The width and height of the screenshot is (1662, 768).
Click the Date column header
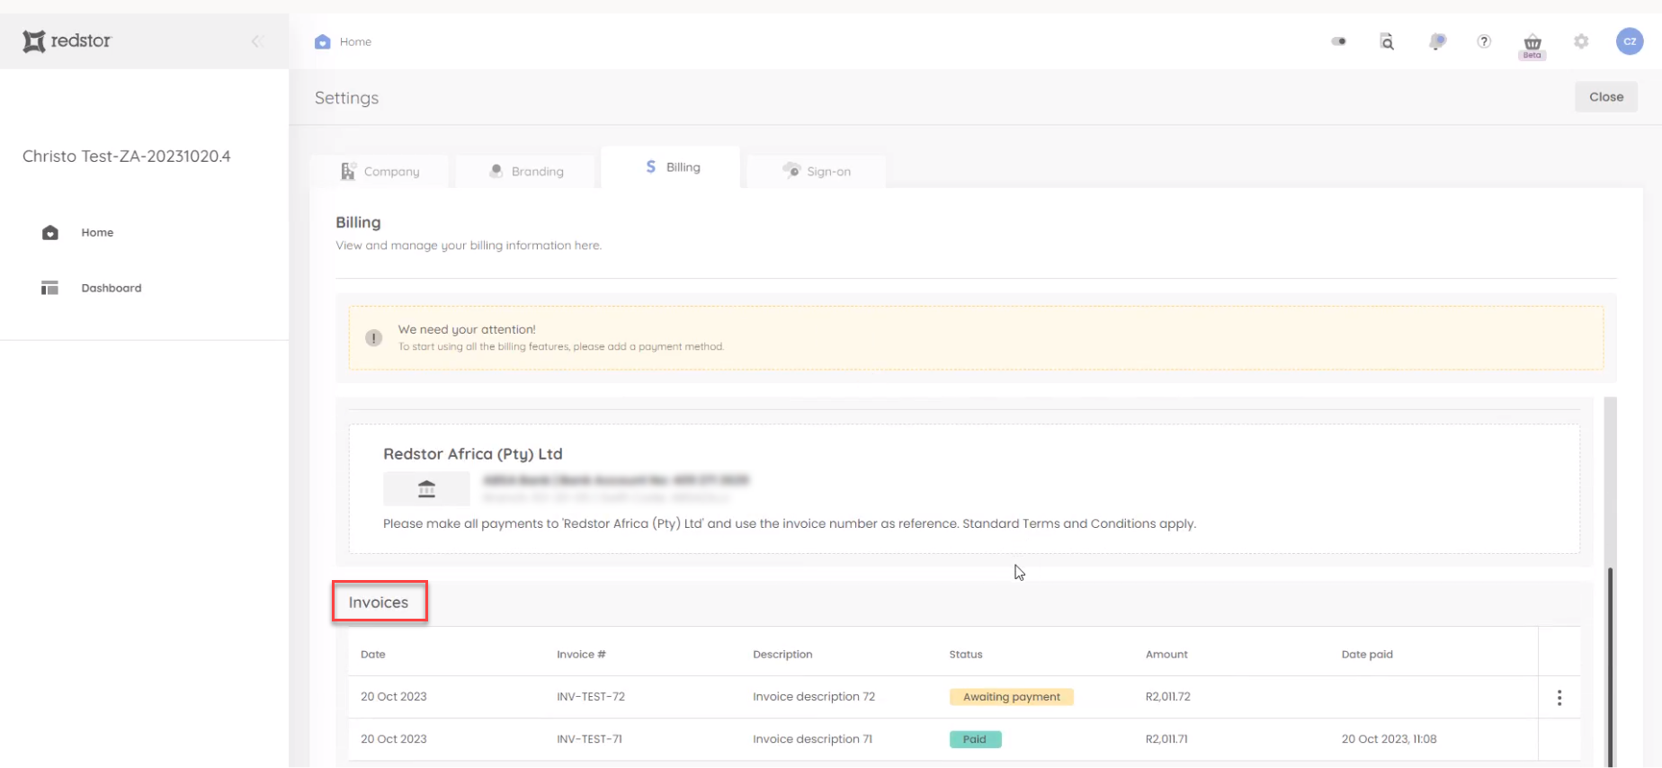click(373, 655)
